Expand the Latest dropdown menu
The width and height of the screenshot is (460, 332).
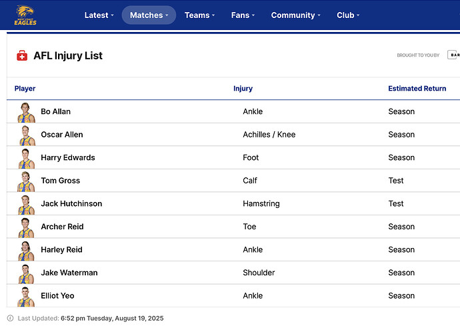pyautogui.click(x=99, y=15)
